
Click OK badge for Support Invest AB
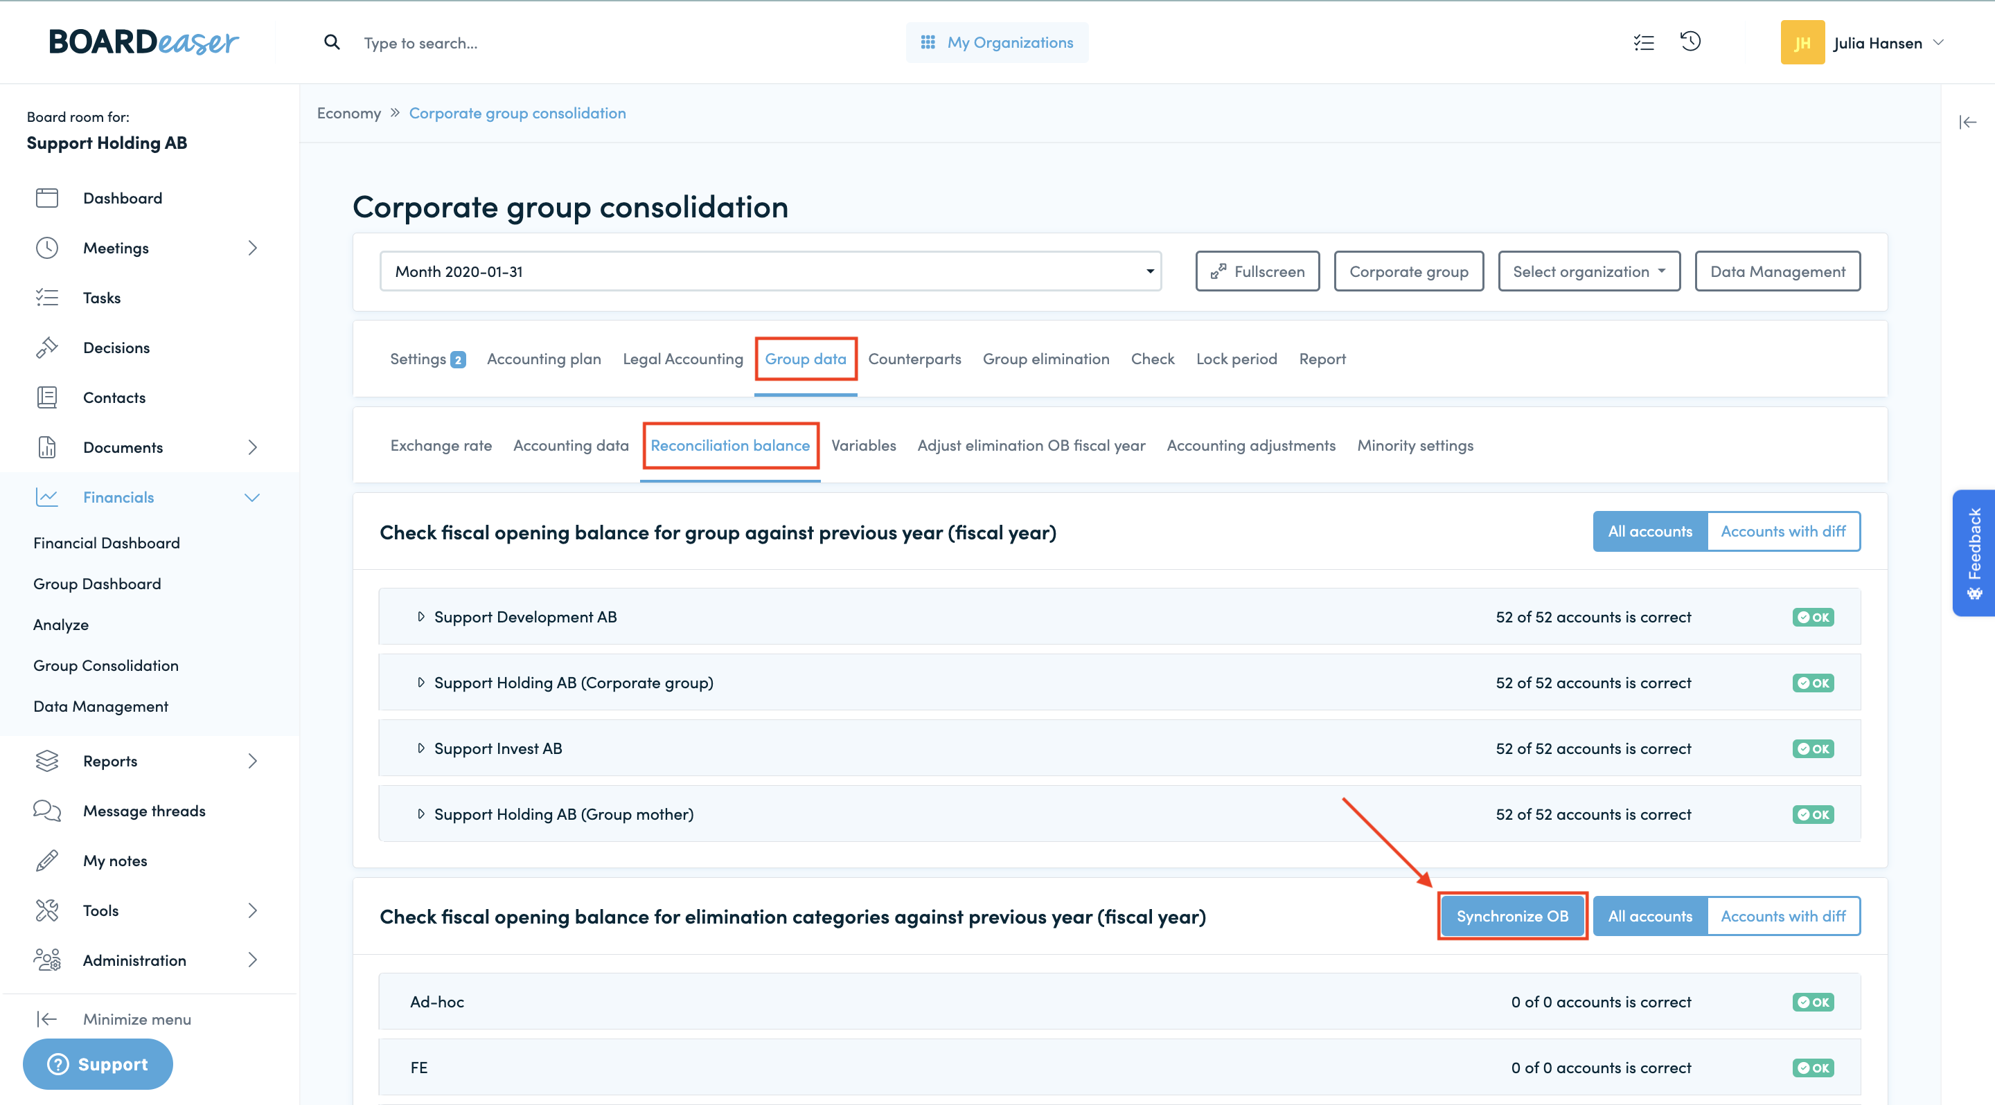[x=1813, y=748]
